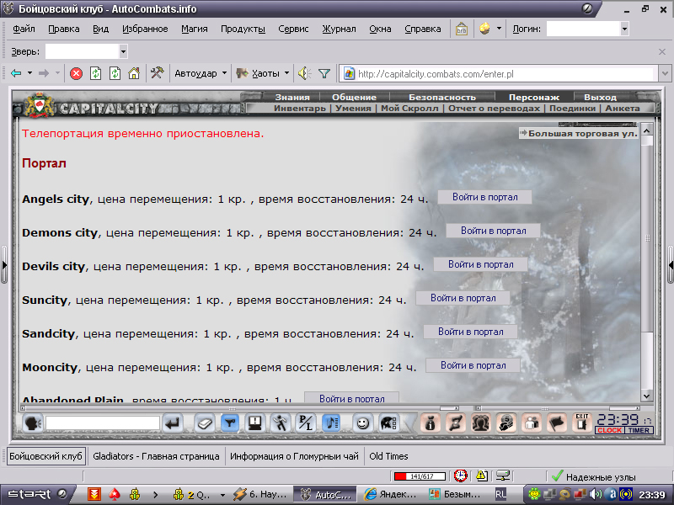Image resolution: width=674 pixels, height=505 pixels.
Task: Open the Магия menu
Action: [x=195, y=29]
